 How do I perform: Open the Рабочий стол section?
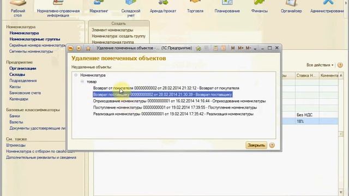point(18,9)
